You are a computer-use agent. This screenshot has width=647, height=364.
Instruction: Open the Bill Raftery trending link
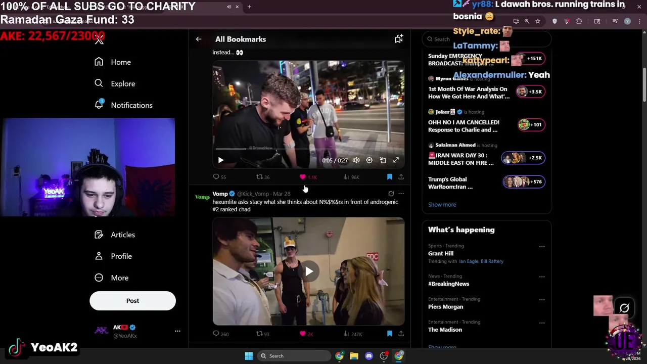492,261
